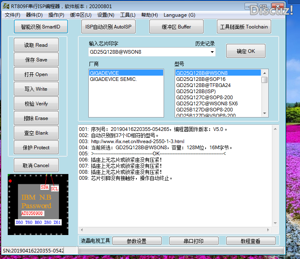This screenshot has width=300, height=259.
Task: Close the RT809F programmer window
Action: tap(278, 7)
